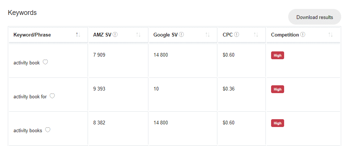Image resolution: width=349 pixels, height=146 pixels.
Task: Click the 'activity book' keyword text
Action: [x=26, y=63]
